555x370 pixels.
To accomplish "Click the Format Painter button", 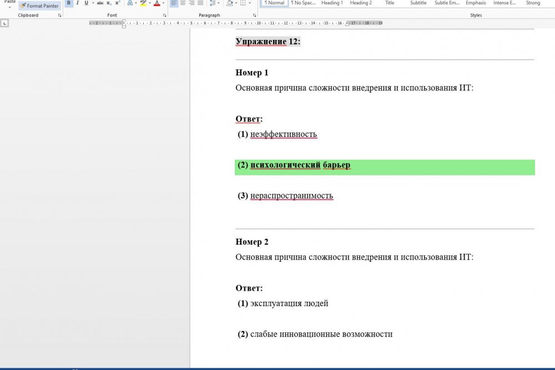I will tap(39, 6).
